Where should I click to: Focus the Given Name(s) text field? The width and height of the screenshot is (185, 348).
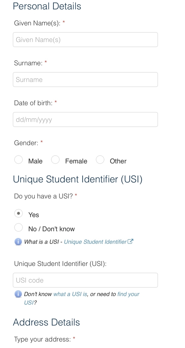tap(85, 40)
